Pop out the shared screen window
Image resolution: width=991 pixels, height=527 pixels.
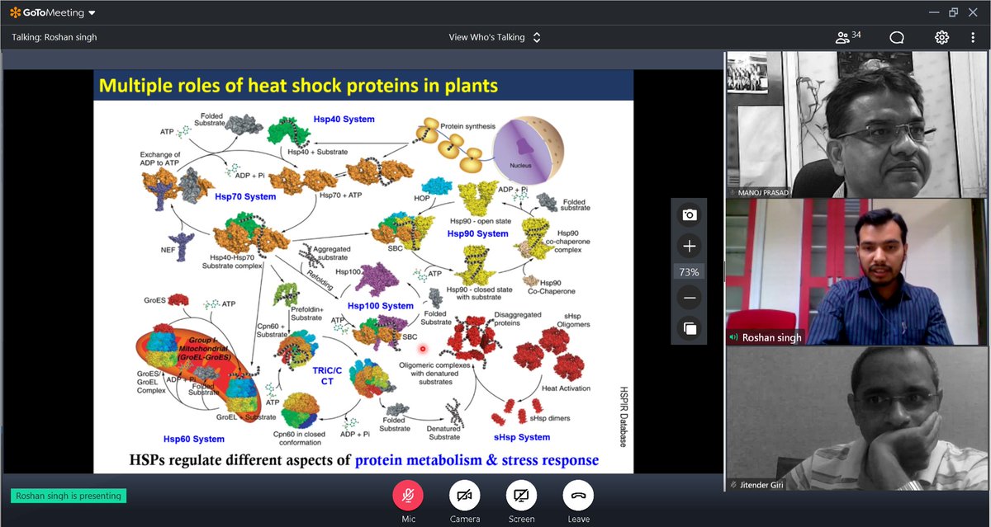pyautogui.click(x=690, y=328)
